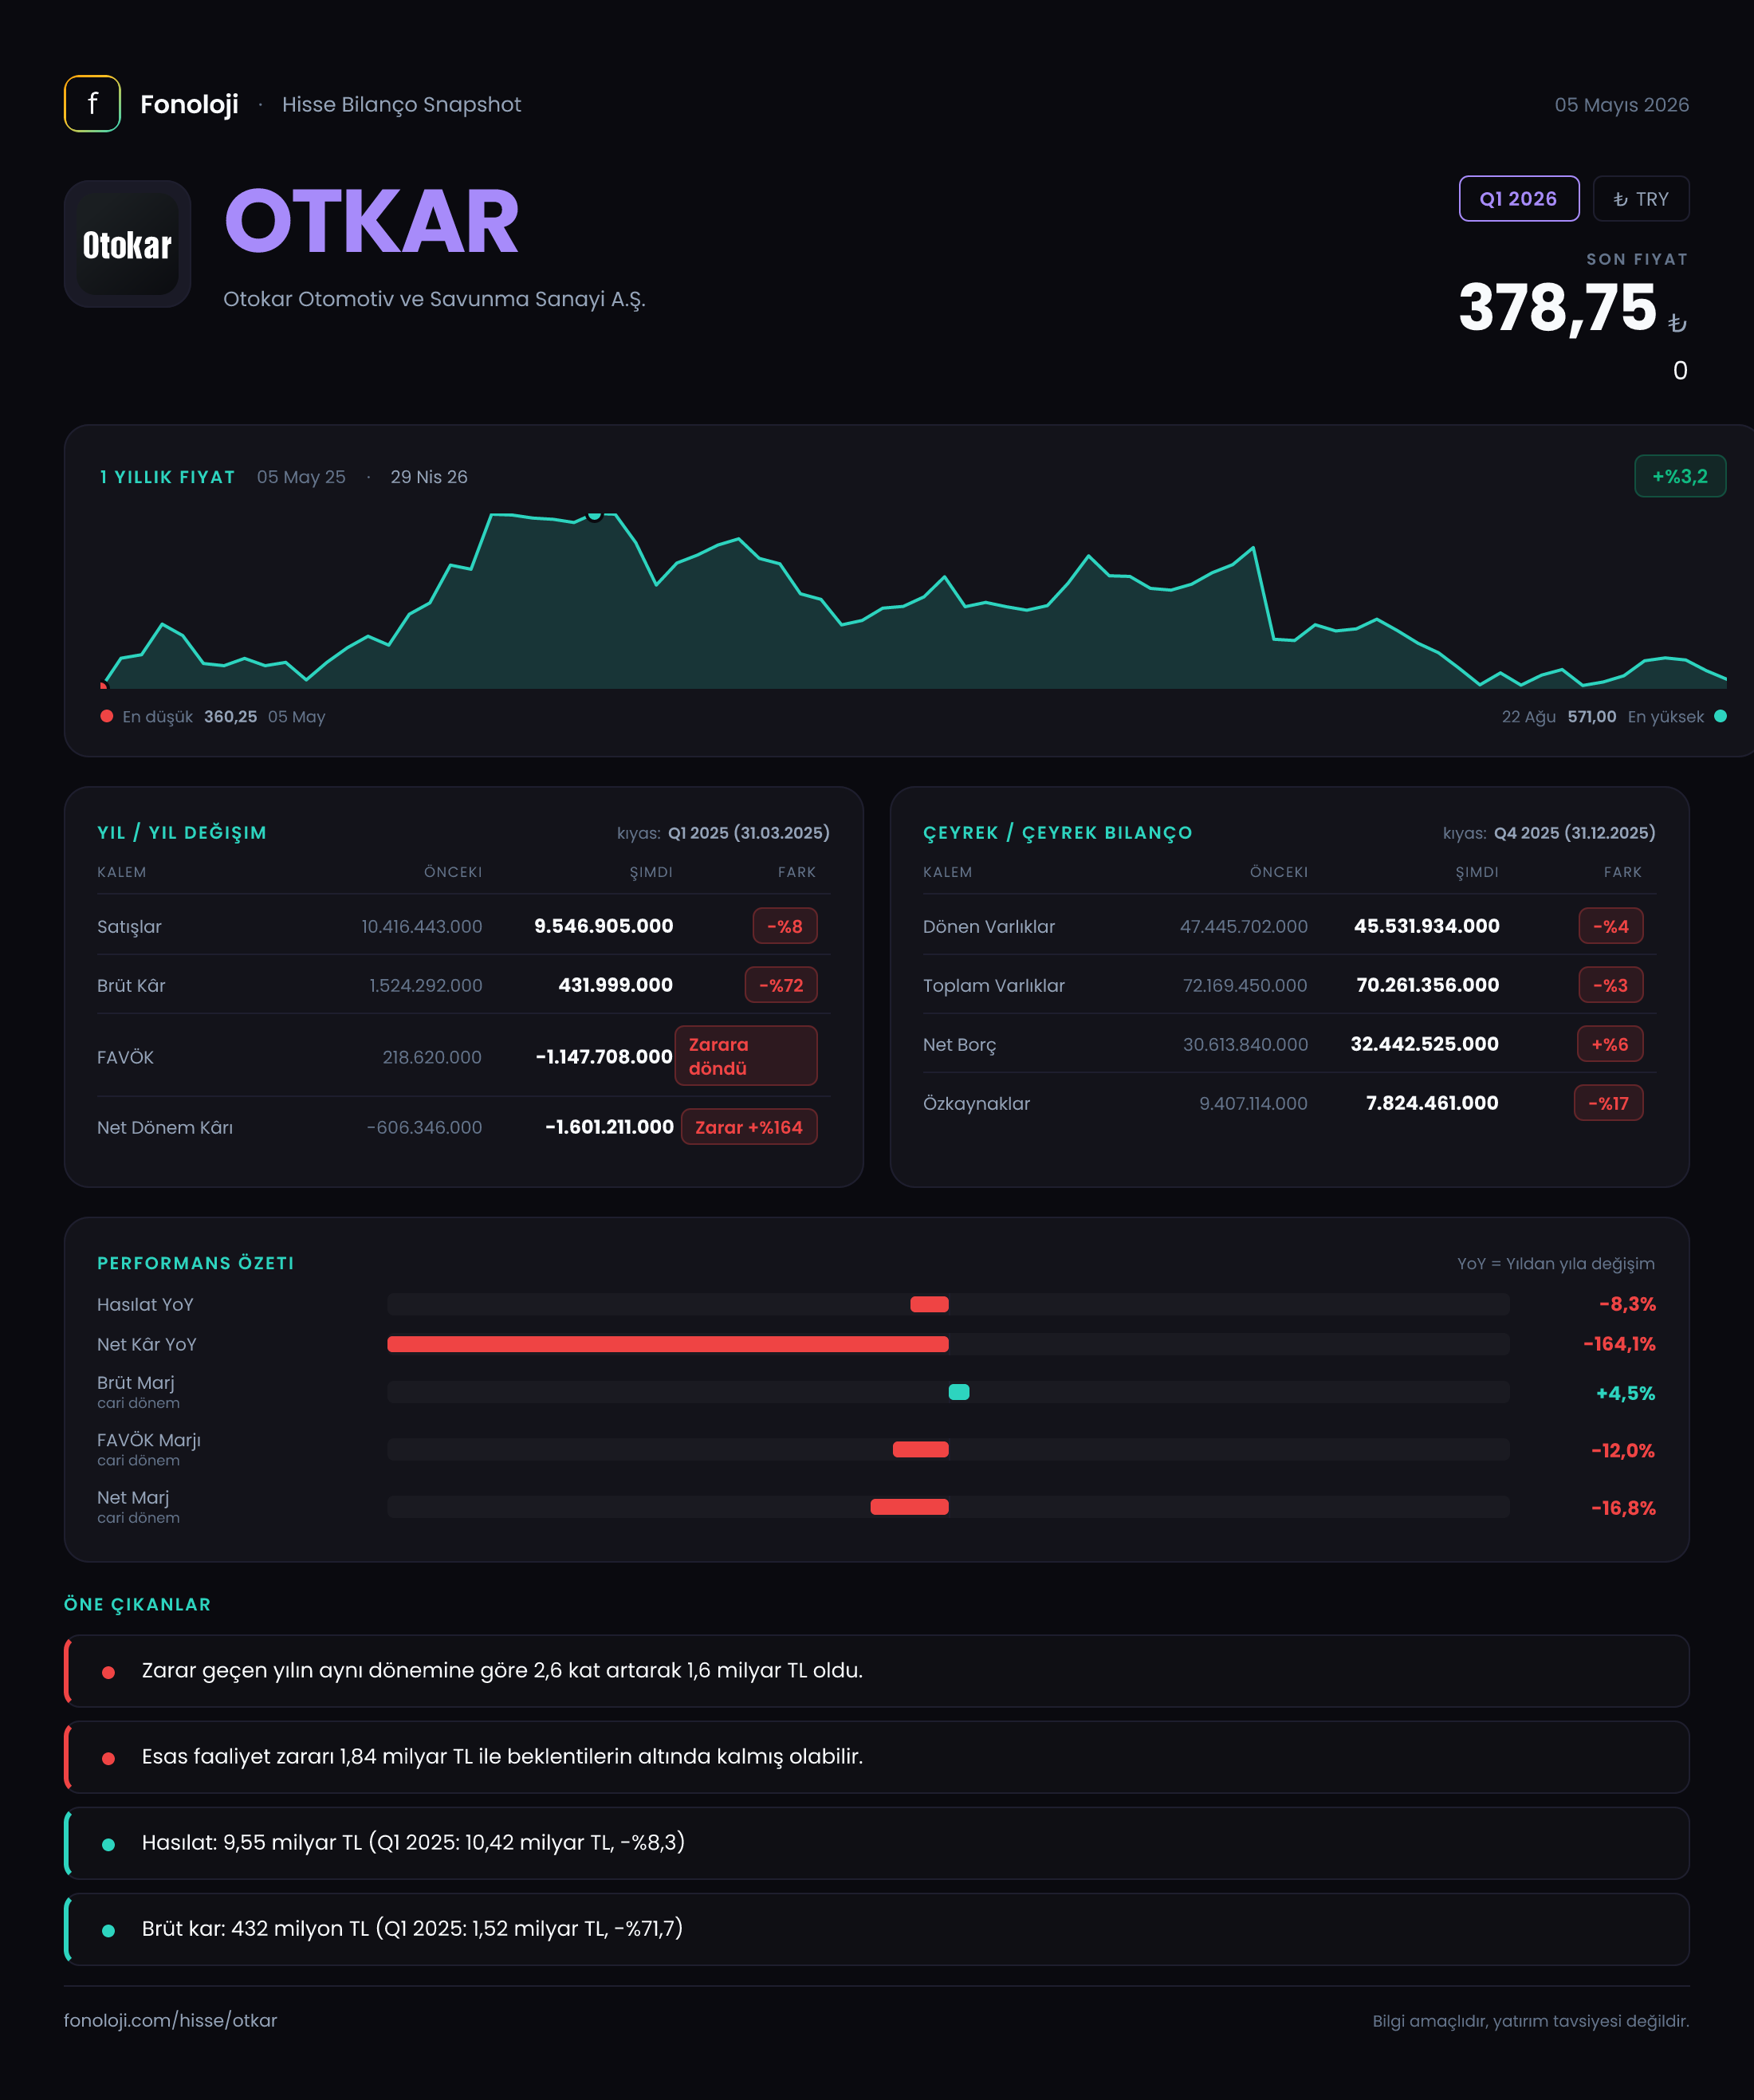The image size is (1754, 2100).
Task: Click the highest price value 571,00
Action: 1591,716
